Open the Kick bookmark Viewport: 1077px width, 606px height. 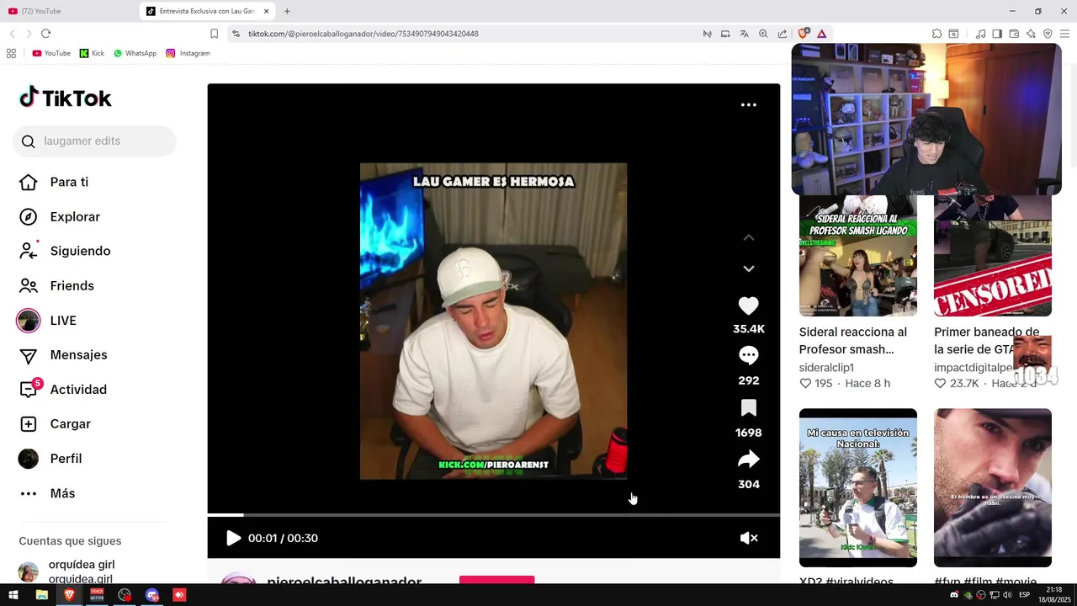[92, 53]
